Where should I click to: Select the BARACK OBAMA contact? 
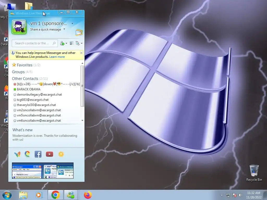[29, 89]
